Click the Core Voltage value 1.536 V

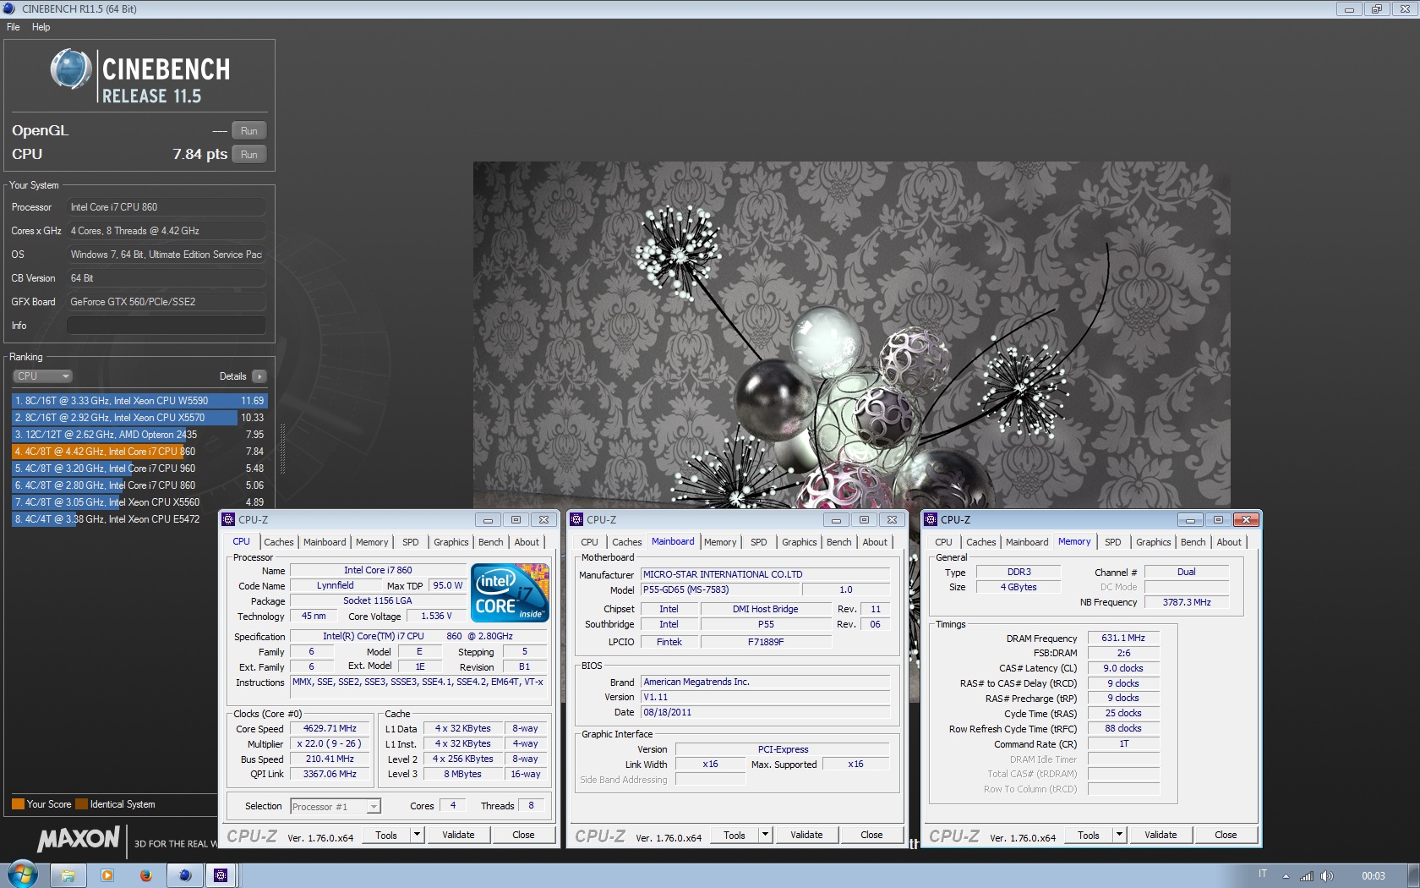(436, 616)
